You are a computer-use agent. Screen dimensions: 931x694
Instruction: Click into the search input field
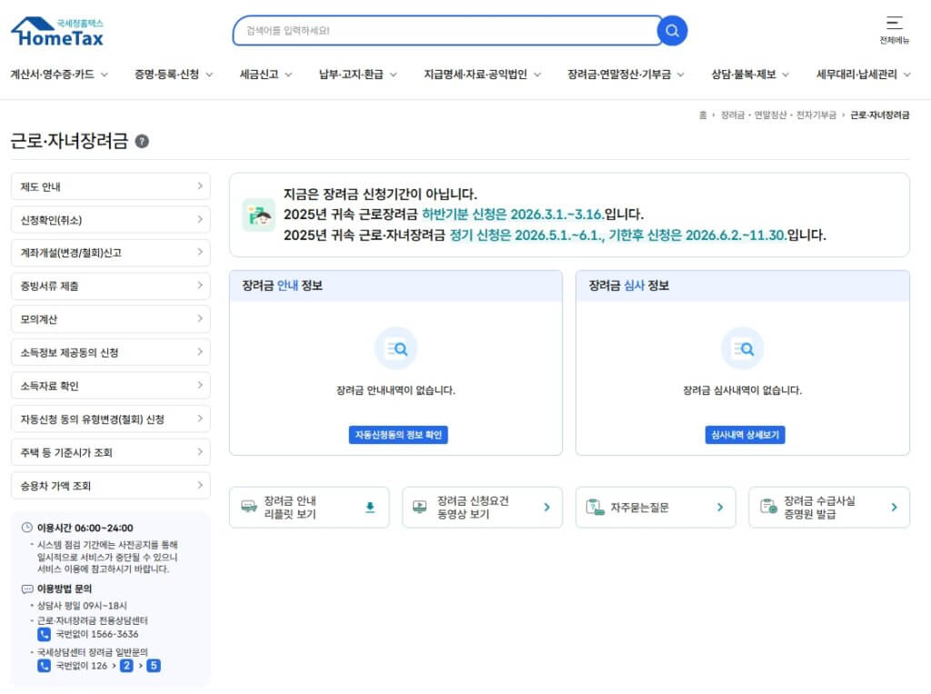point(445,31)
